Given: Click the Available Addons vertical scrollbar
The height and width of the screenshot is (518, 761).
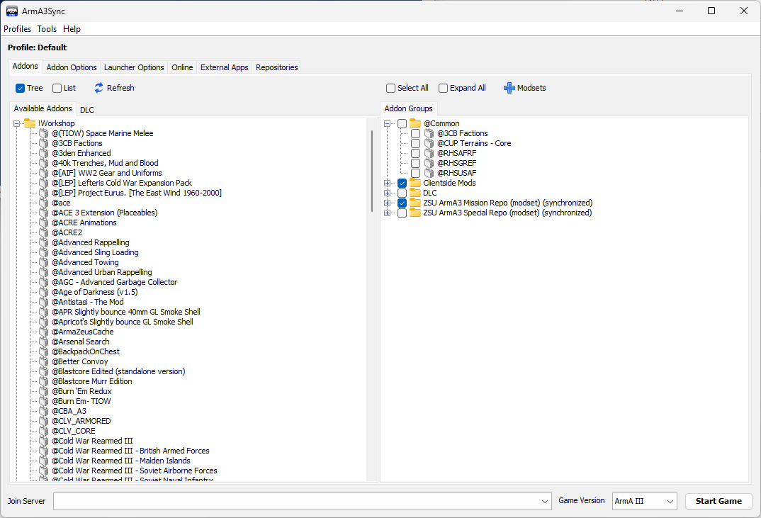Looking at the screenshot, I should click(371, 170).
